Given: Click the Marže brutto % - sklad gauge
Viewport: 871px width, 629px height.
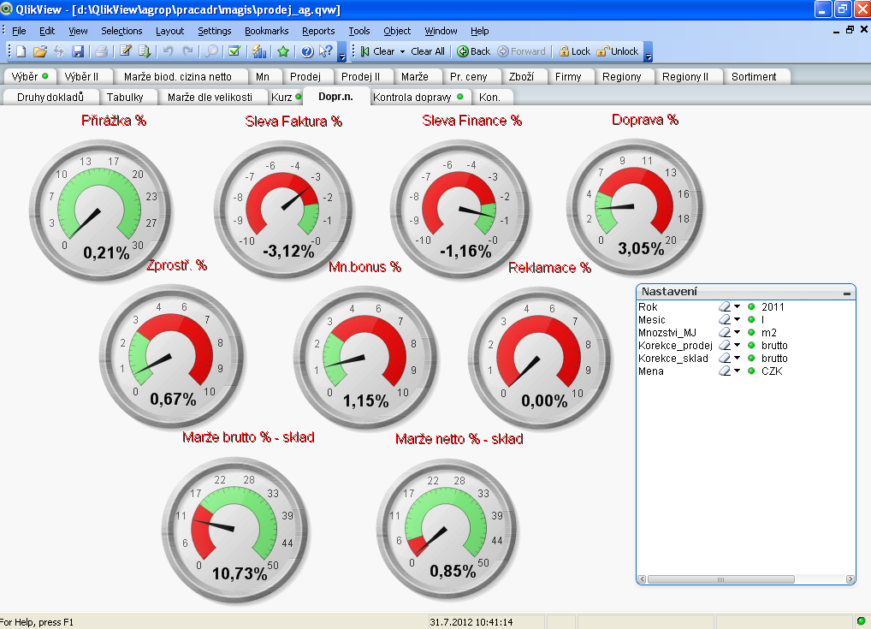Looking at the screenshot, I should point(234,531).
